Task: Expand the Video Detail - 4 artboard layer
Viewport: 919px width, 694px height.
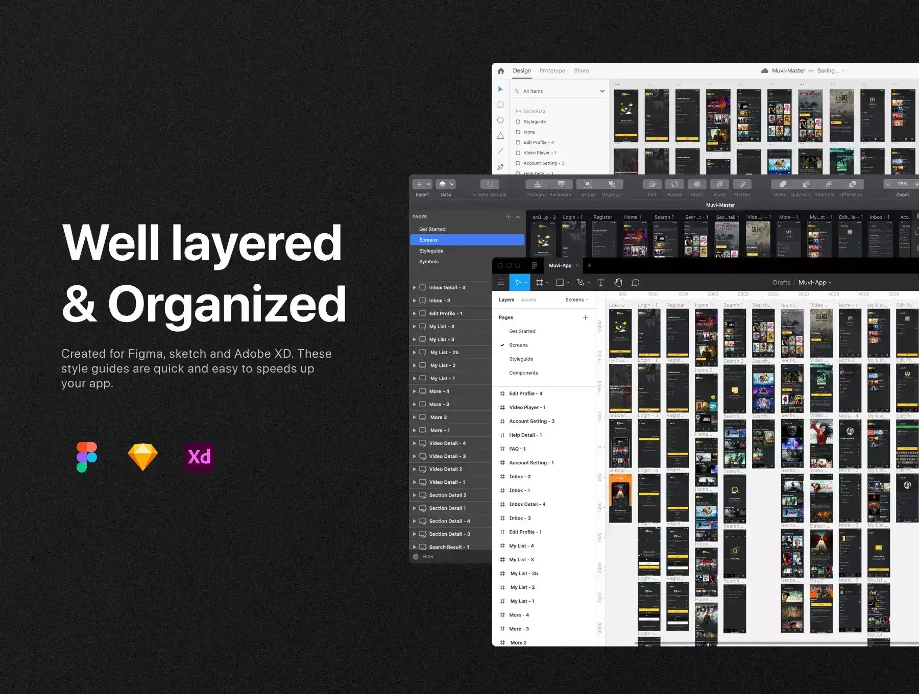Action: pyautogui.click(x=415, y=443)
